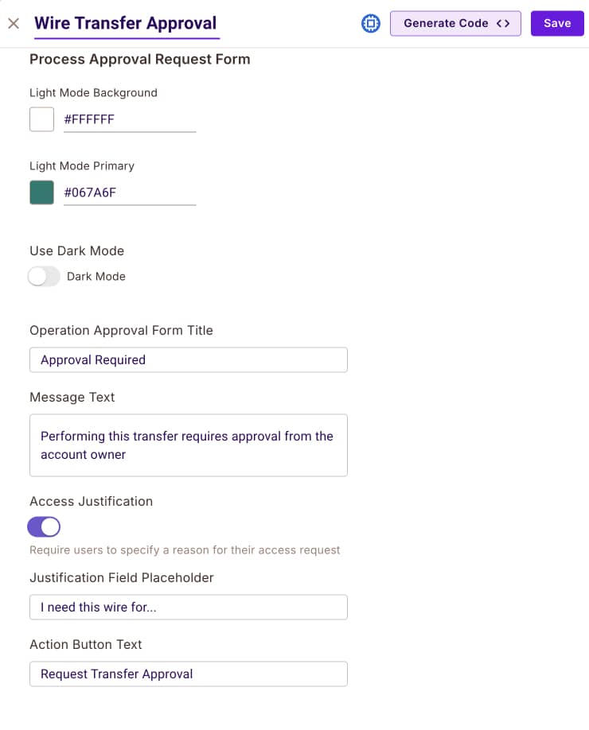The image size is (589, 730).
Task: Click the Use Dark Mode label
Action: [x=76, y=250]
